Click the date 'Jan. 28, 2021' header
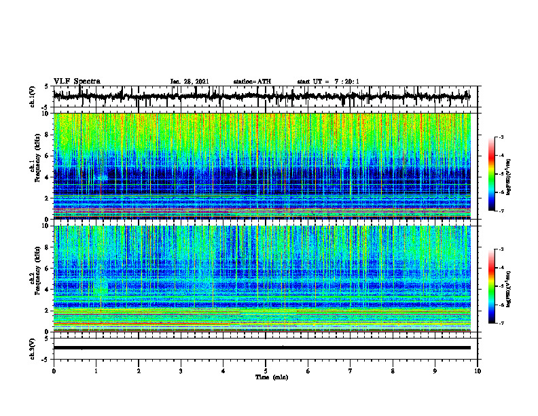 click(190, 82)
